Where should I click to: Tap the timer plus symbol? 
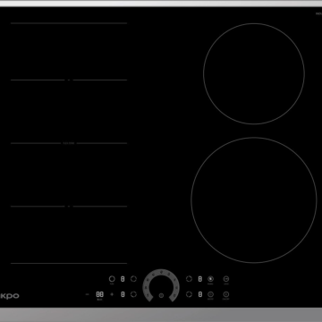click(112, 294)
